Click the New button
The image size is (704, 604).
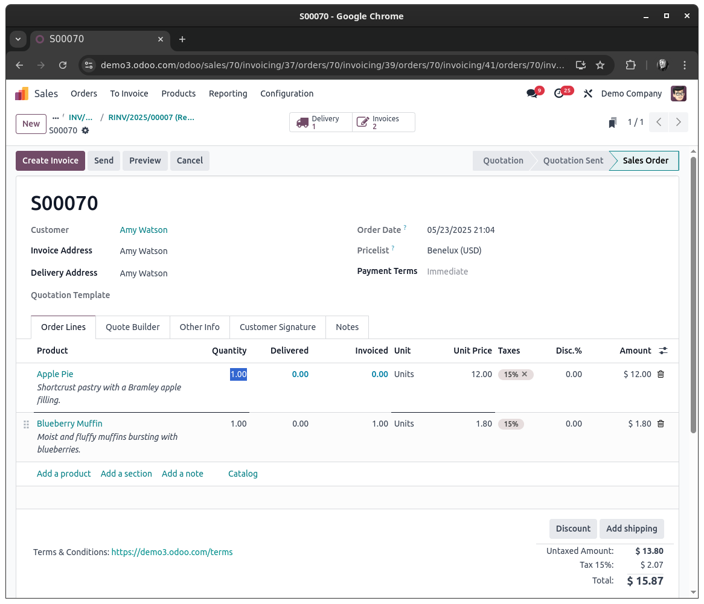click(x=31, y=124)
